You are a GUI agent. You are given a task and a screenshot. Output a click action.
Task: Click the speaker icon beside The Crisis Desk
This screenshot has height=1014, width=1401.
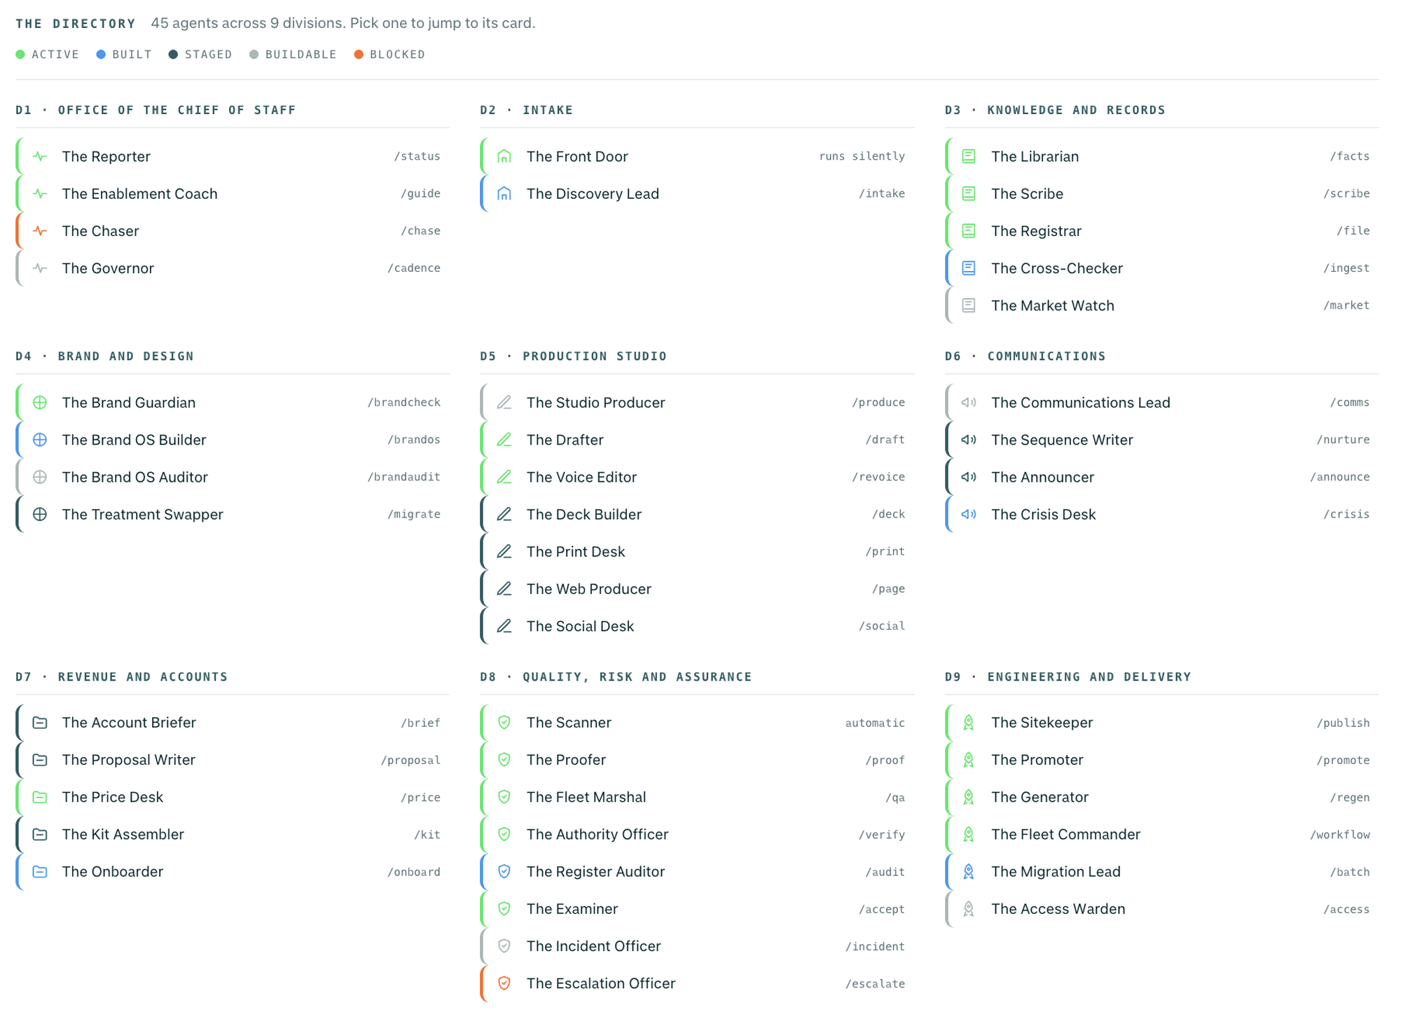pos(969,514)
